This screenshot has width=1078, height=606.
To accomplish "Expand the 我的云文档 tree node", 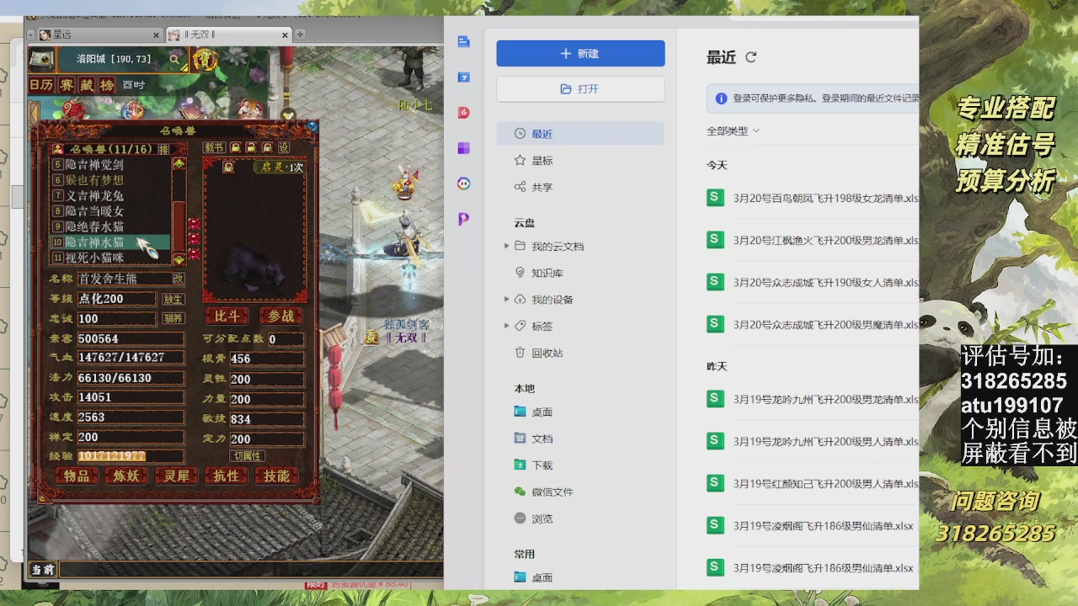I will coord(506,246).
